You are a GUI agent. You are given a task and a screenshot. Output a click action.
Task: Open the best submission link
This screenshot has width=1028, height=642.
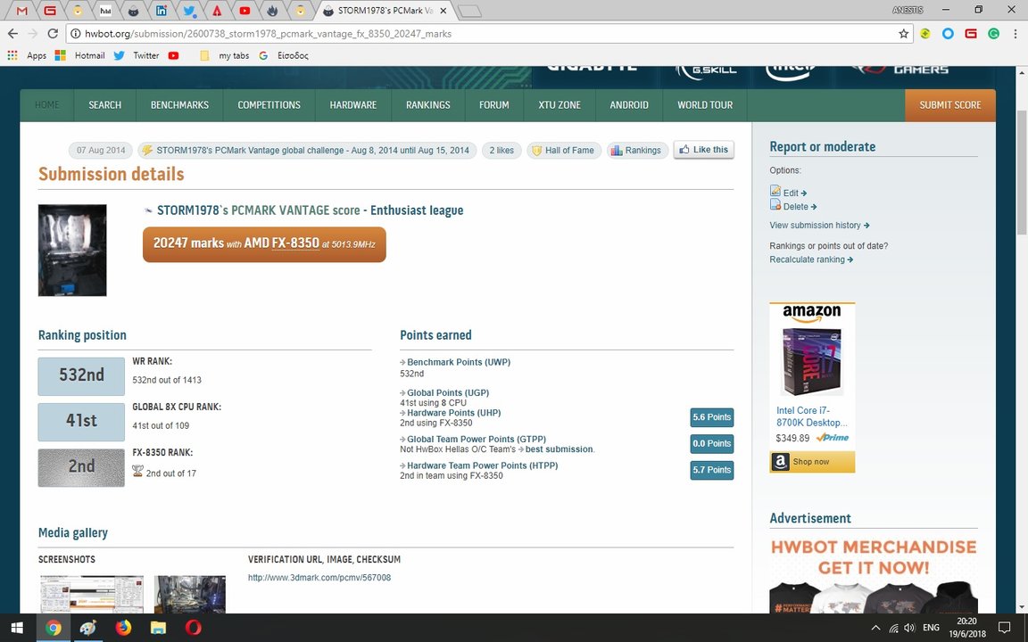click(560, 449)
